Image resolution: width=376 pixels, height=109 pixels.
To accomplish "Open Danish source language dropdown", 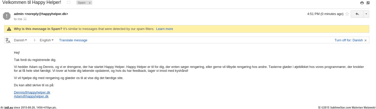I will (x=20, y=40).
